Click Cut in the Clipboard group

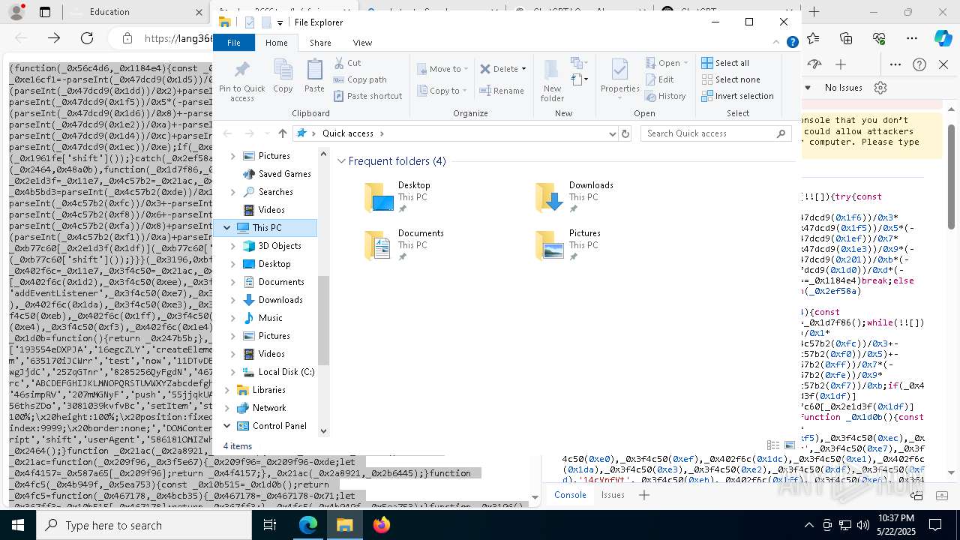(x=347, y=63)
